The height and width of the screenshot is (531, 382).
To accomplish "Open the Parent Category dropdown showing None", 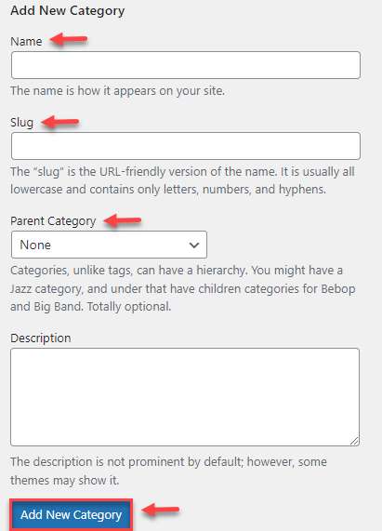I will (x=109, y=245).
